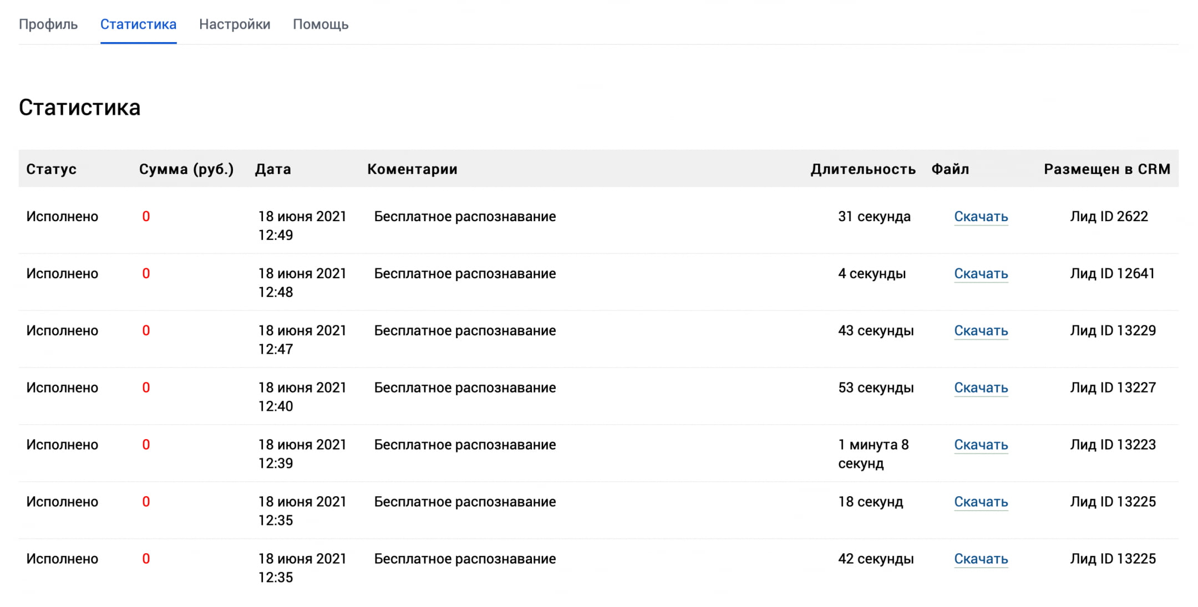
Task: Click the Лид ID 13229 entry
Action: (x=1113, y=331)
